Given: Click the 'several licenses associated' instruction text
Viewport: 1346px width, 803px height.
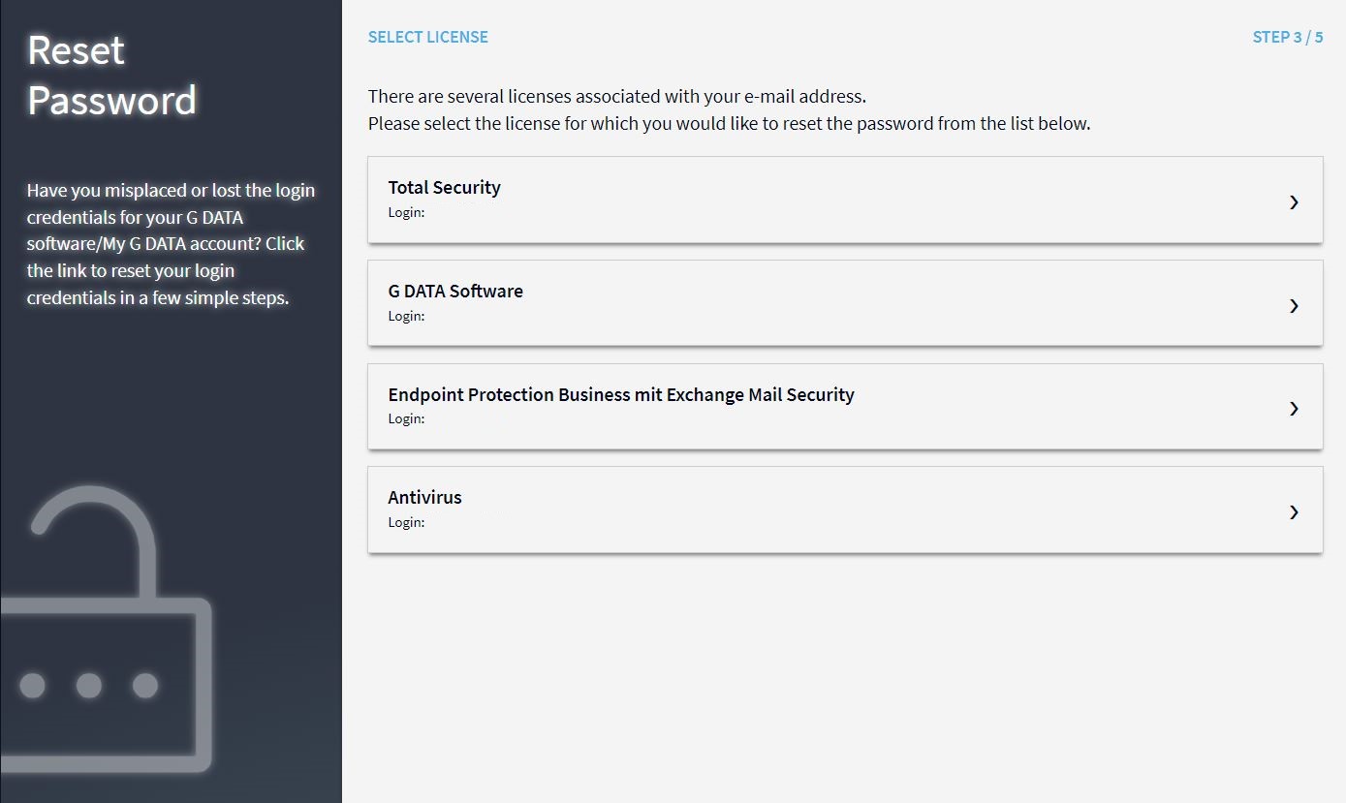Looking at the screenshot, I should tap(616, 96).
